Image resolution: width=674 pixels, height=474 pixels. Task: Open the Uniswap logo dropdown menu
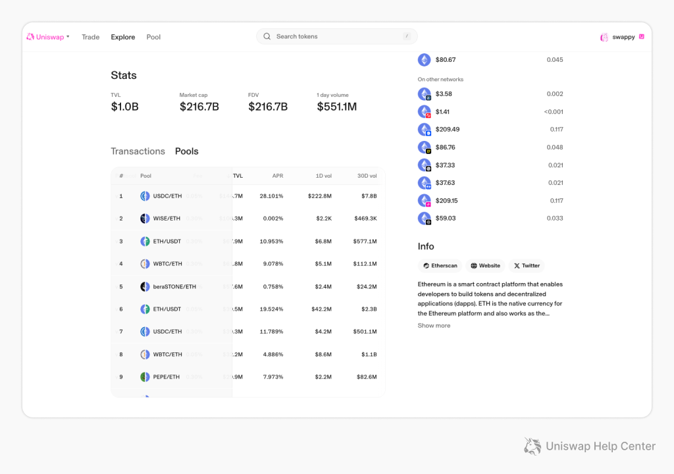pyautogui.click(x=47, y=37)
